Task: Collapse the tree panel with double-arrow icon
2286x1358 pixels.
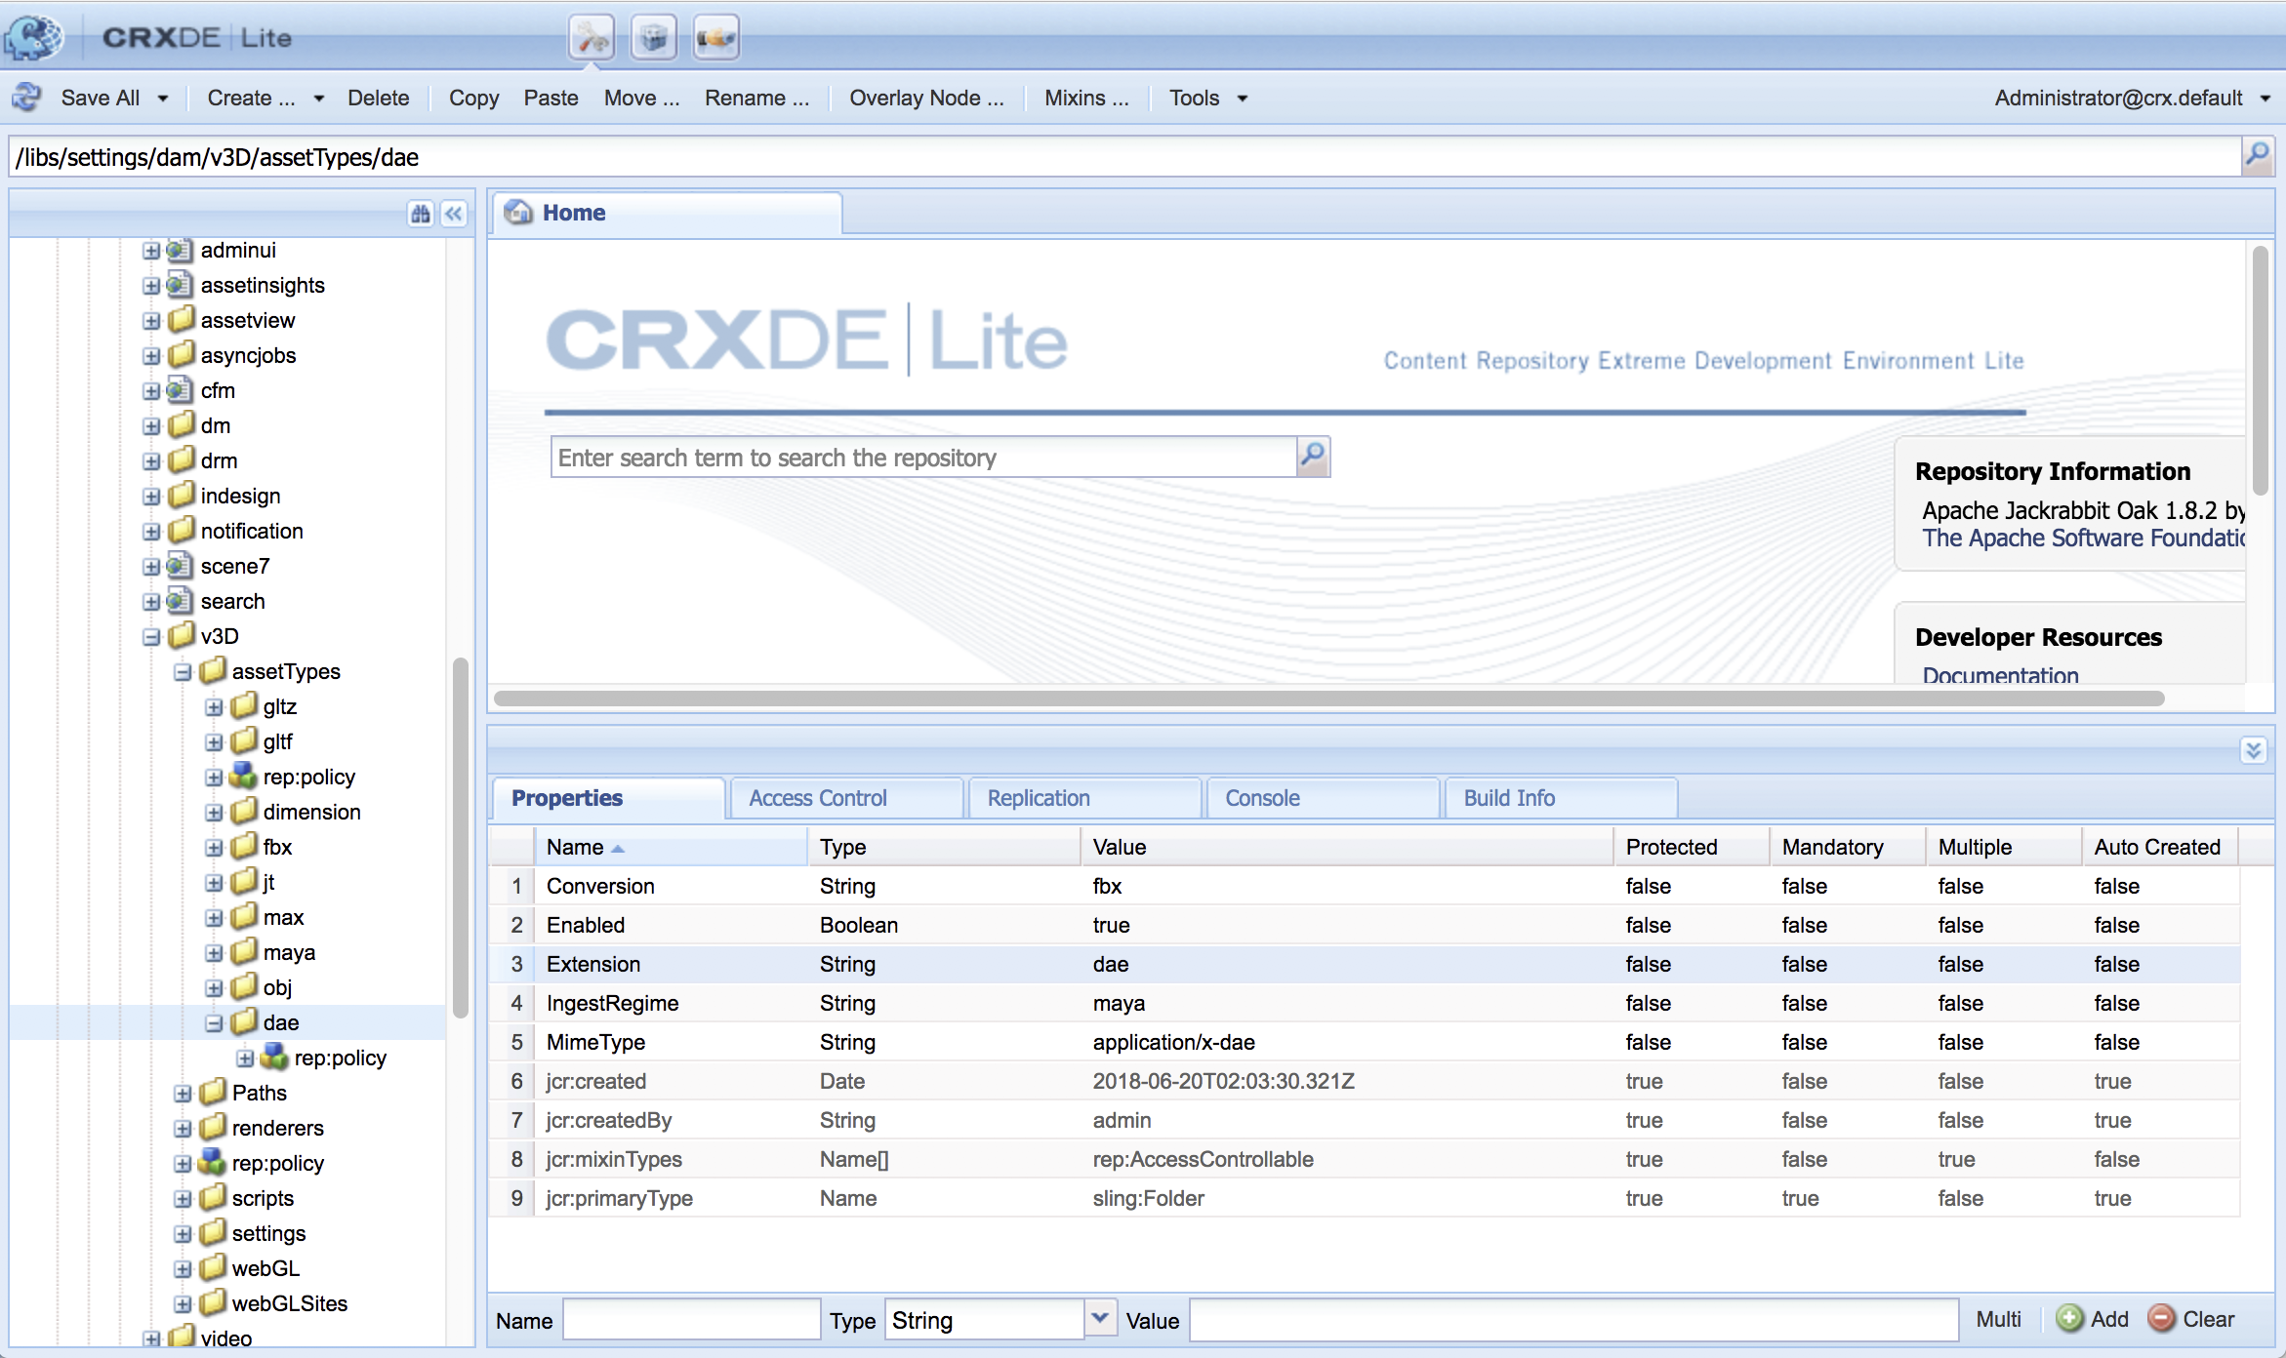Action: coord(454,214)
